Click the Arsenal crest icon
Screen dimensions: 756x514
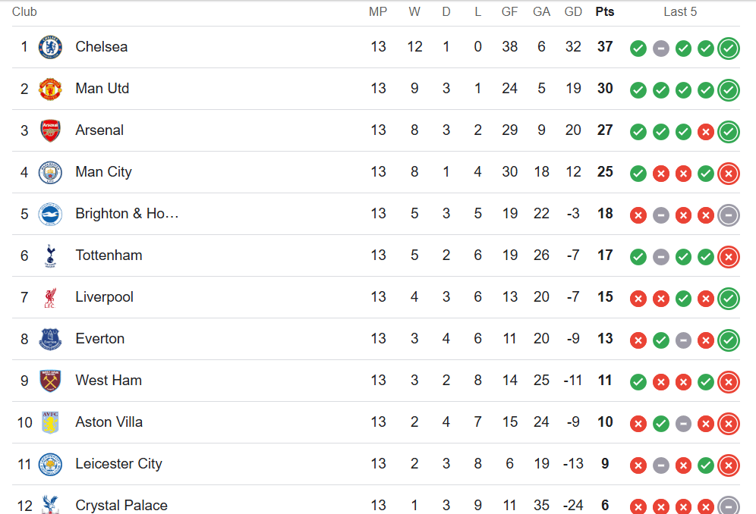click(x=50, y=130)
